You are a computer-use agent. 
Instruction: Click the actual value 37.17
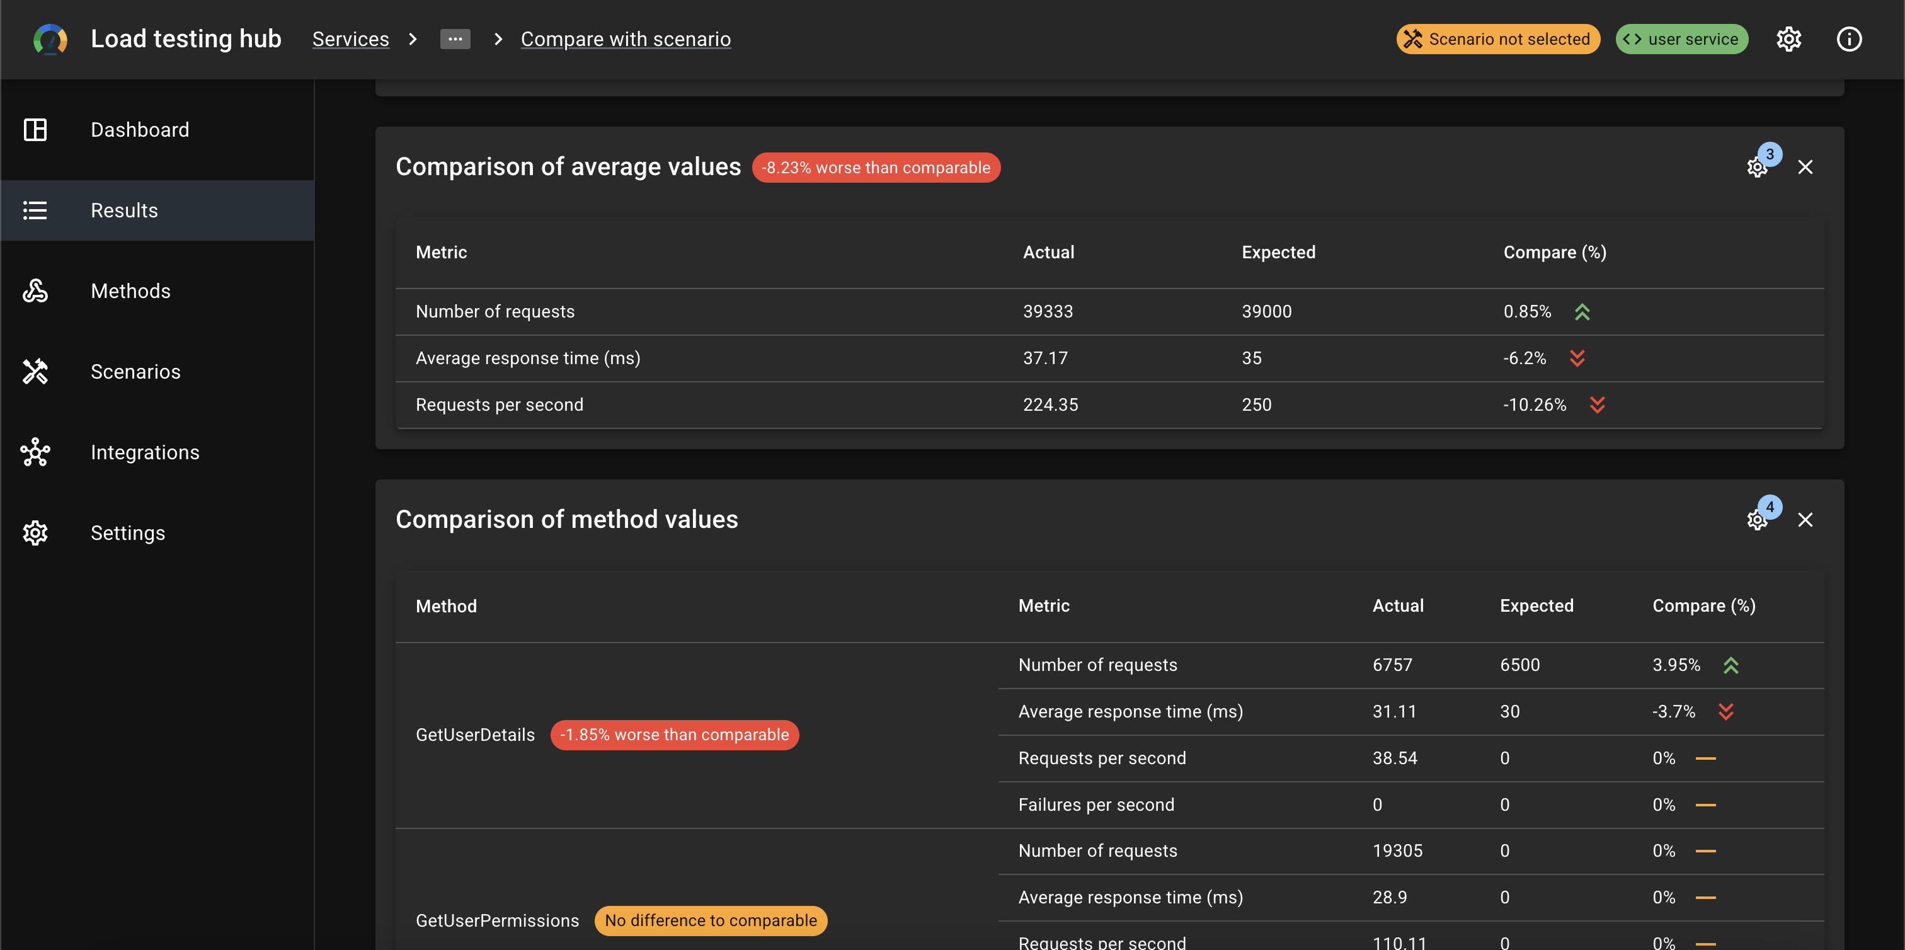(1045, 358)
